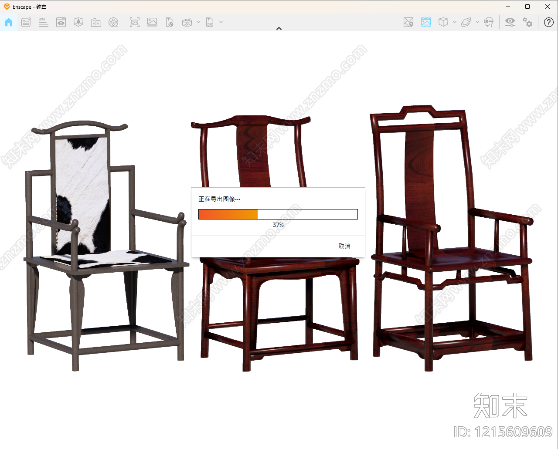Click the wing navigation mode icon
Screen dimensions: 558x449
click(466, 22)
